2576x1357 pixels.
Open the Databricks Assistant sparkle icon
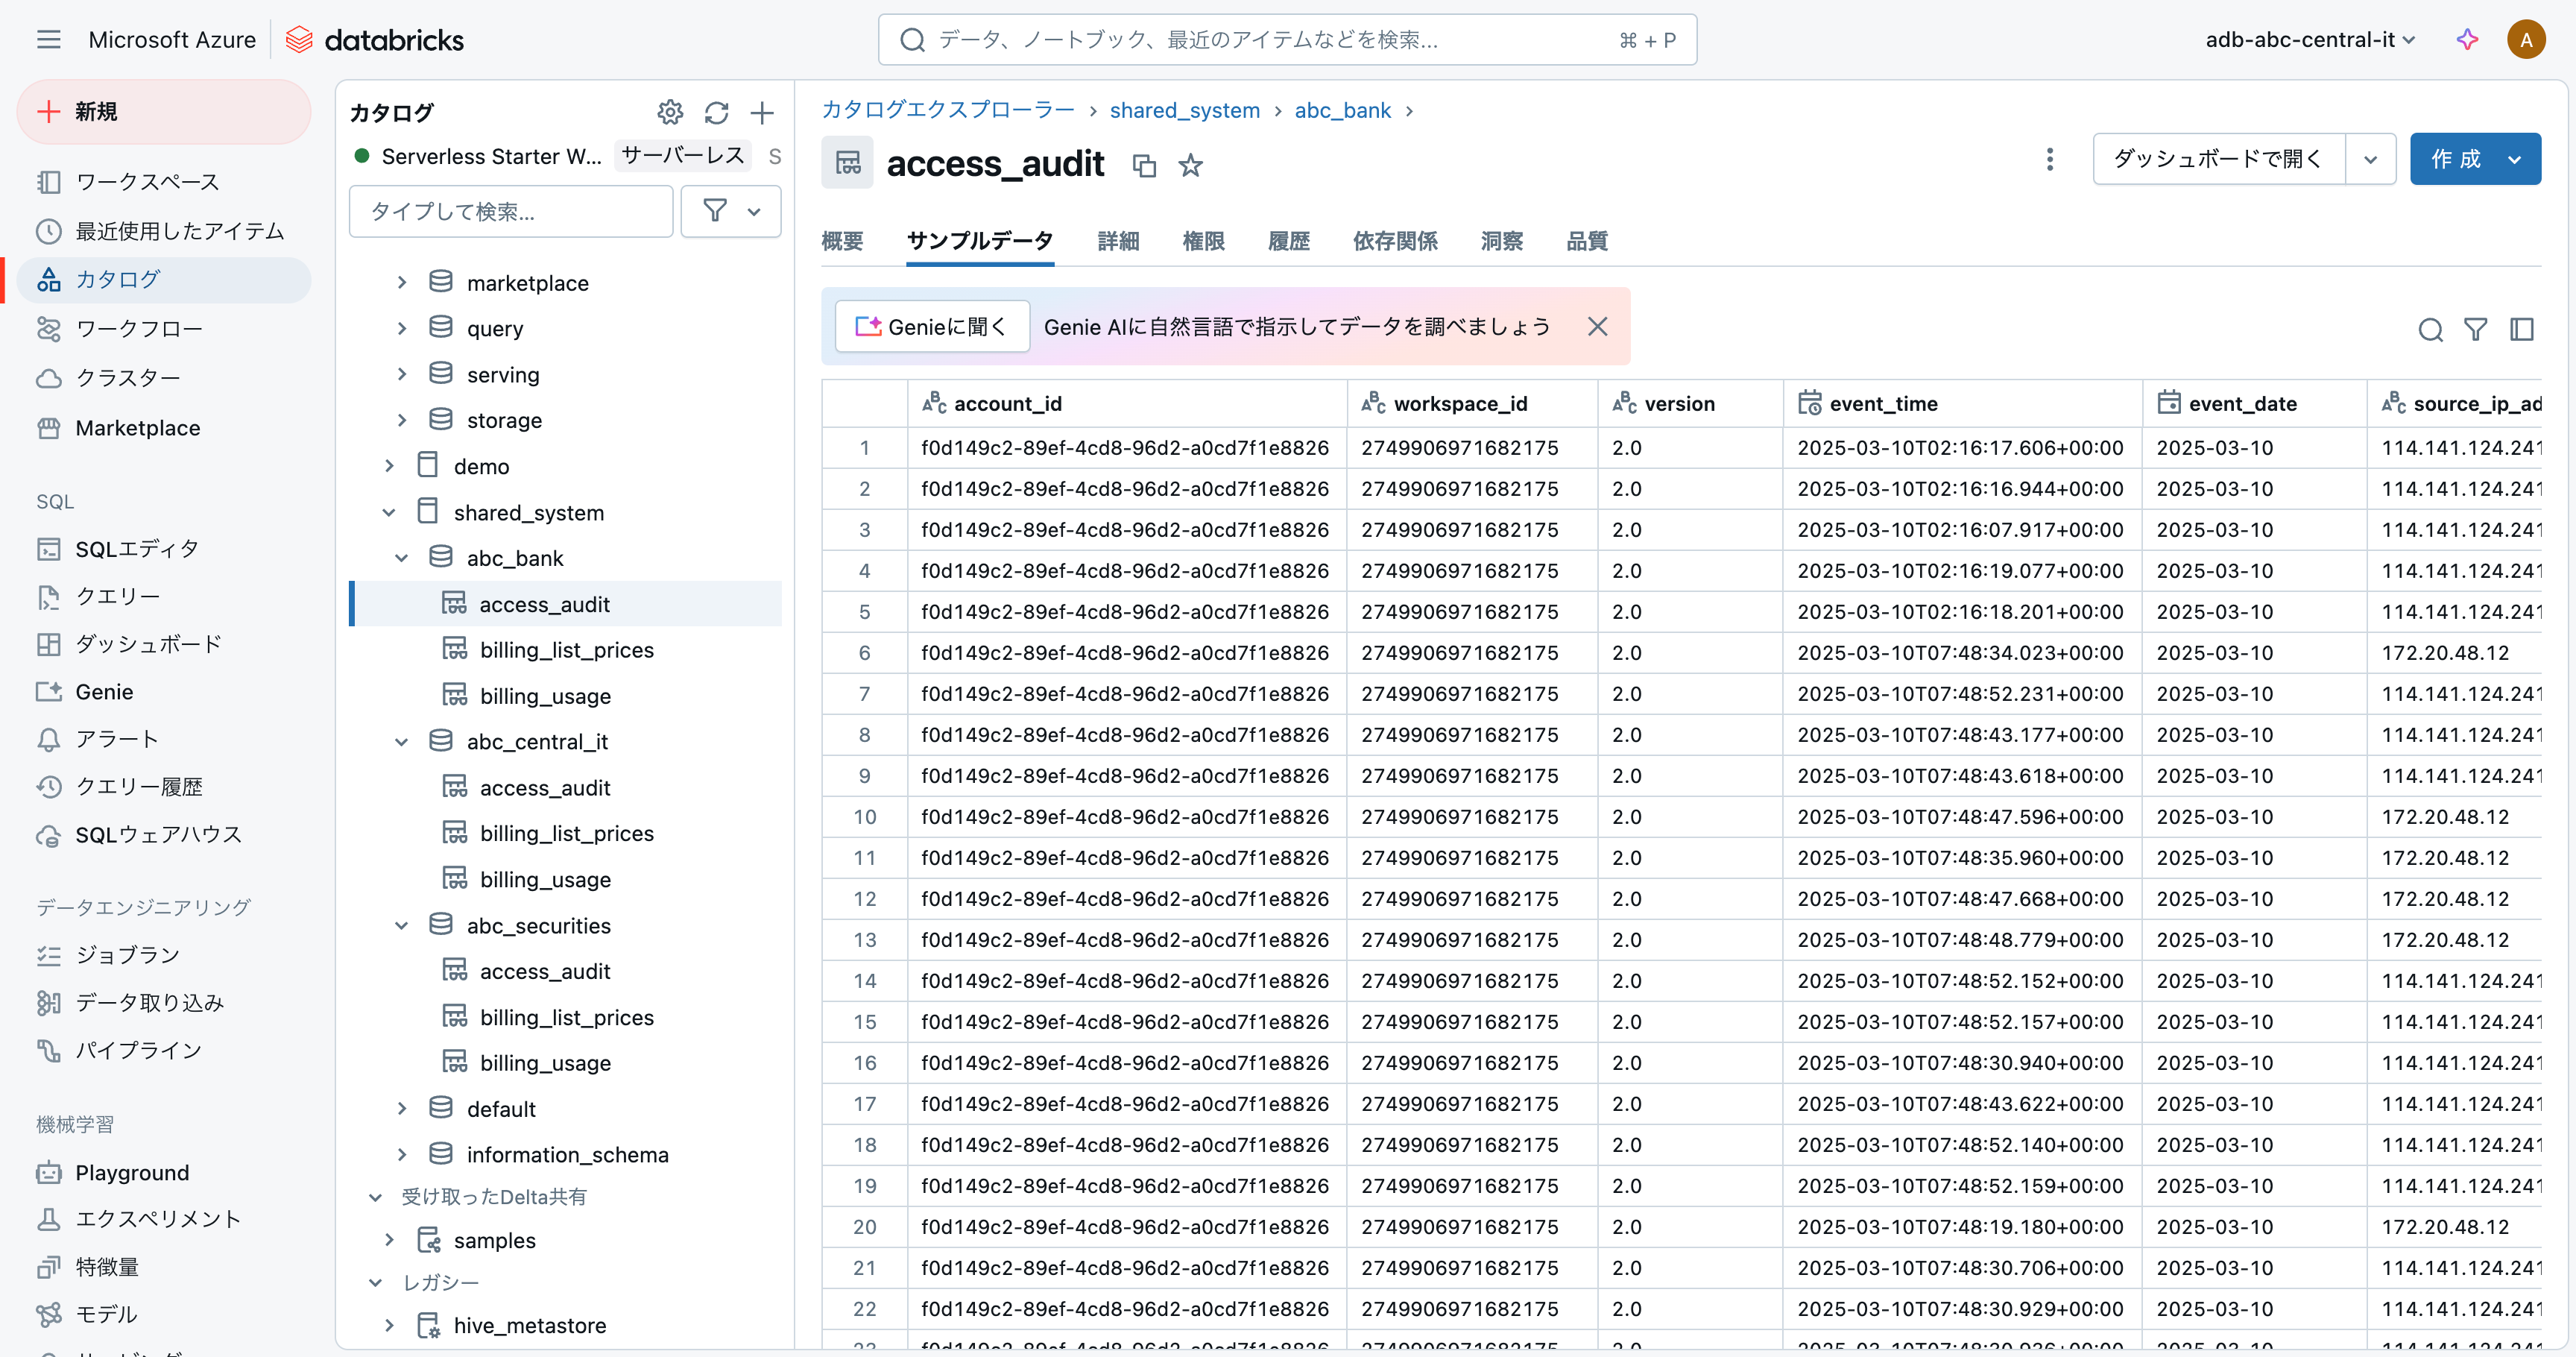[2467, 40]
